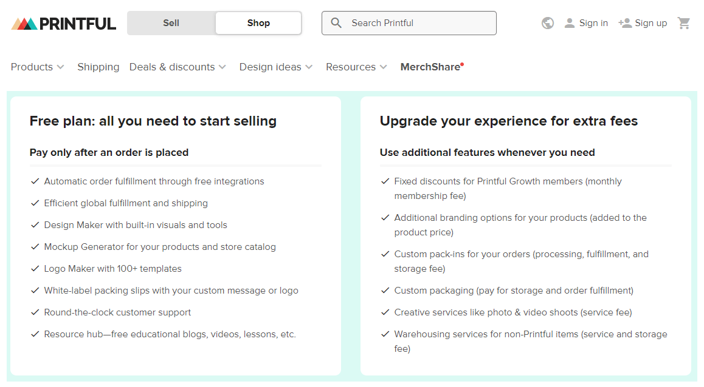Switch to the Shop mode toggle
704x387 pixels.
(258, 23)
